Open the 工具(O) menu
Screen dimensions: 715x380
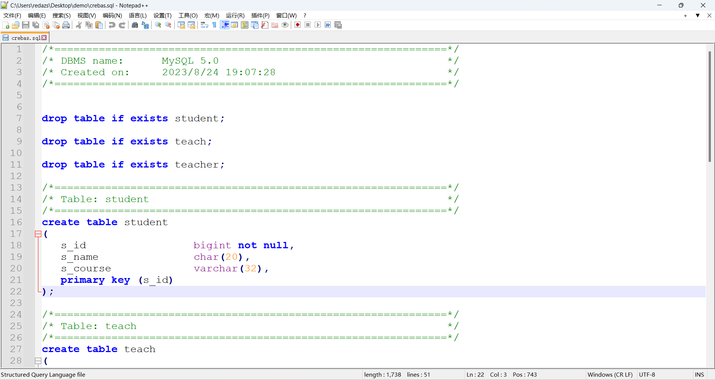(188, 15)
